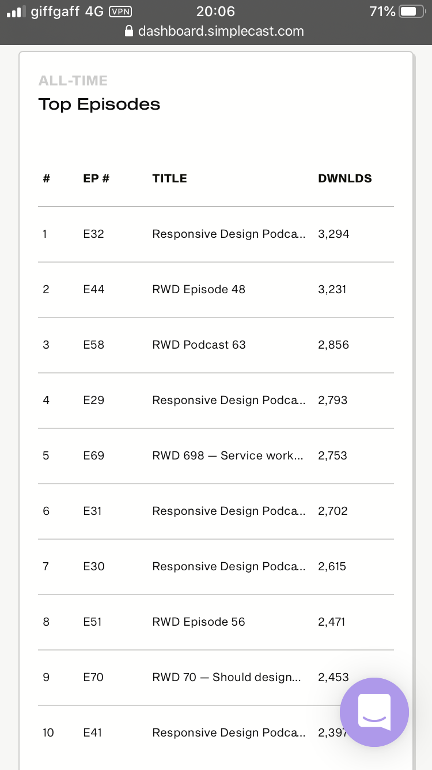The height and width of the screenshot is (770, 432).
Task: Click the EP # column header
Action: tap(96, 178)
